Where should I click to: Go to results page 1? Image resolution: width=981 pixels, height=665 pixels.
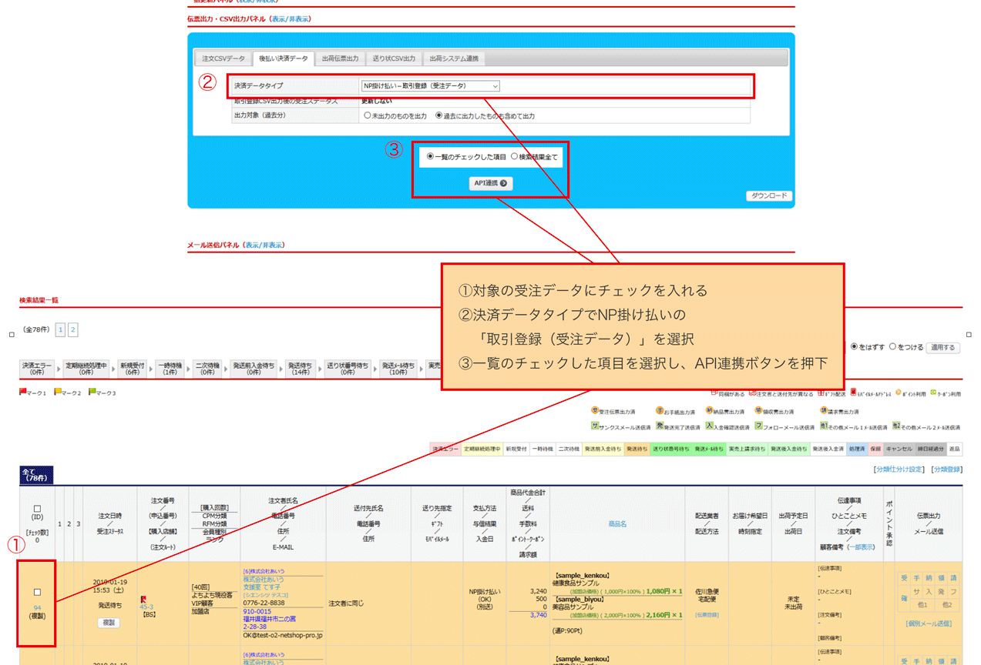pyautogui.click(x=61, y=330)
